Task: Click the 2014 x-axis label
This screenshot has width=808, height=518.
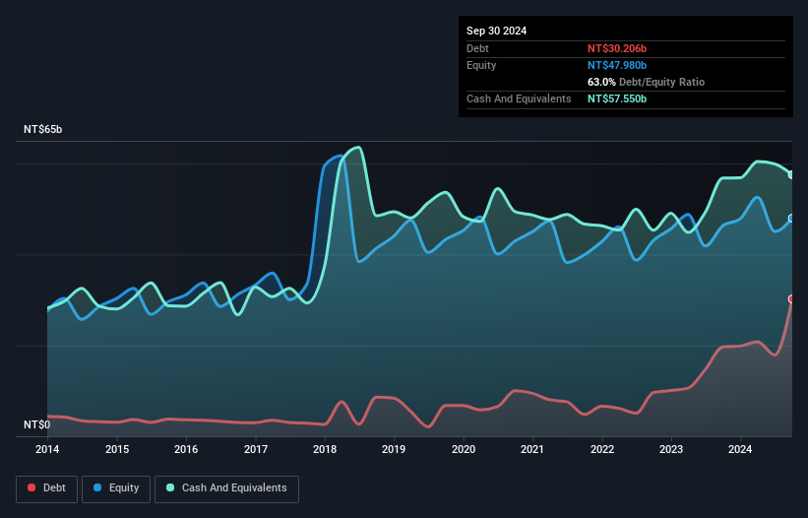Action: click(47, 449)
